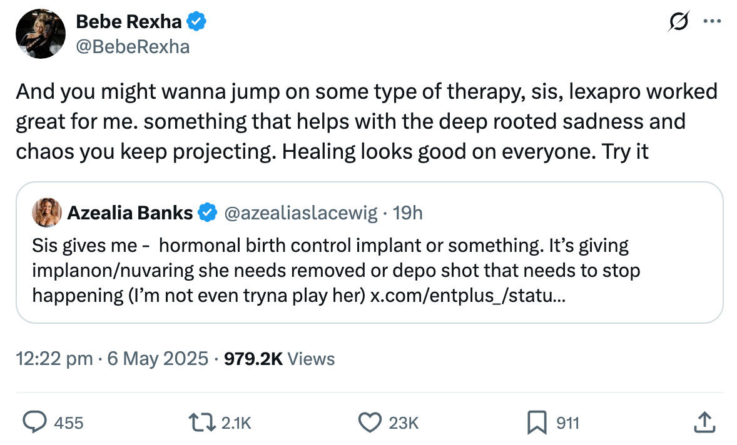Open the three-dot more options menu

712,21
